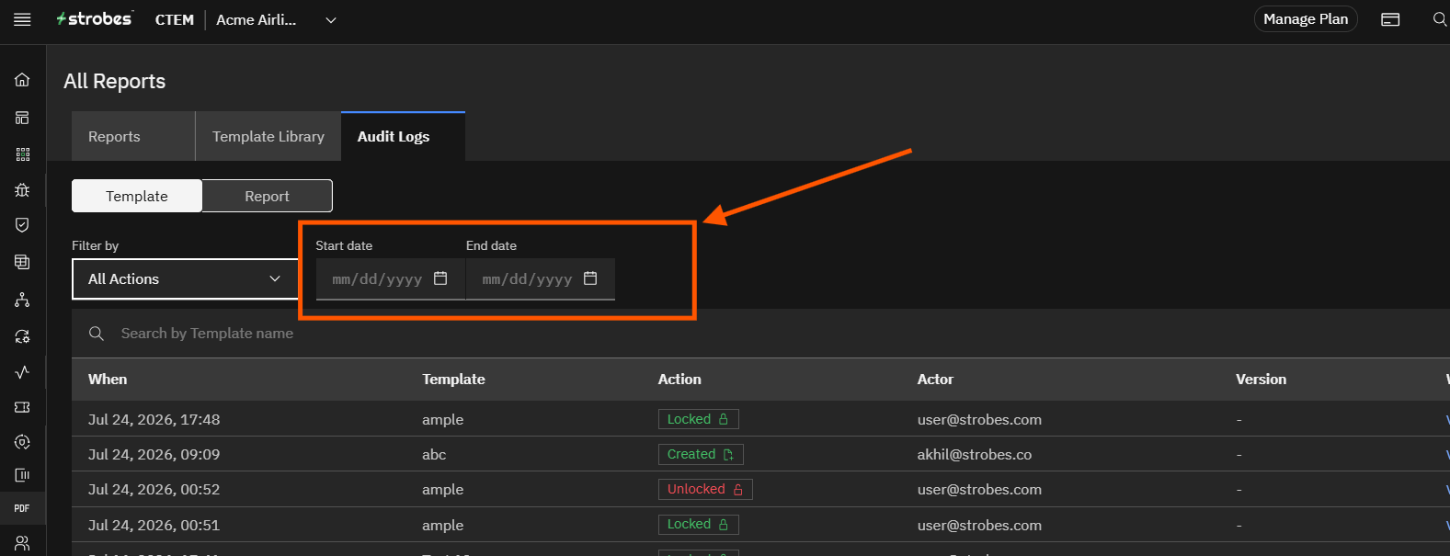Click the End date input field
The height and width of the screenshot is (556, 1450).
click(x=541, y=279)
